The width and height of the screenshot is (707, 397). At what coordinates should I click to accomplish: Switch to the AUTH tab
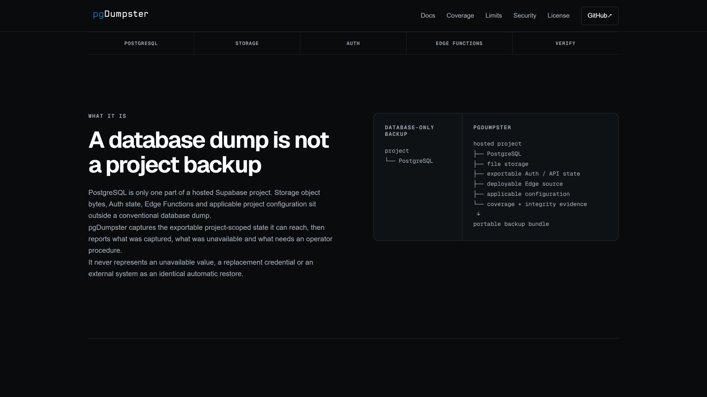[353, 43]
